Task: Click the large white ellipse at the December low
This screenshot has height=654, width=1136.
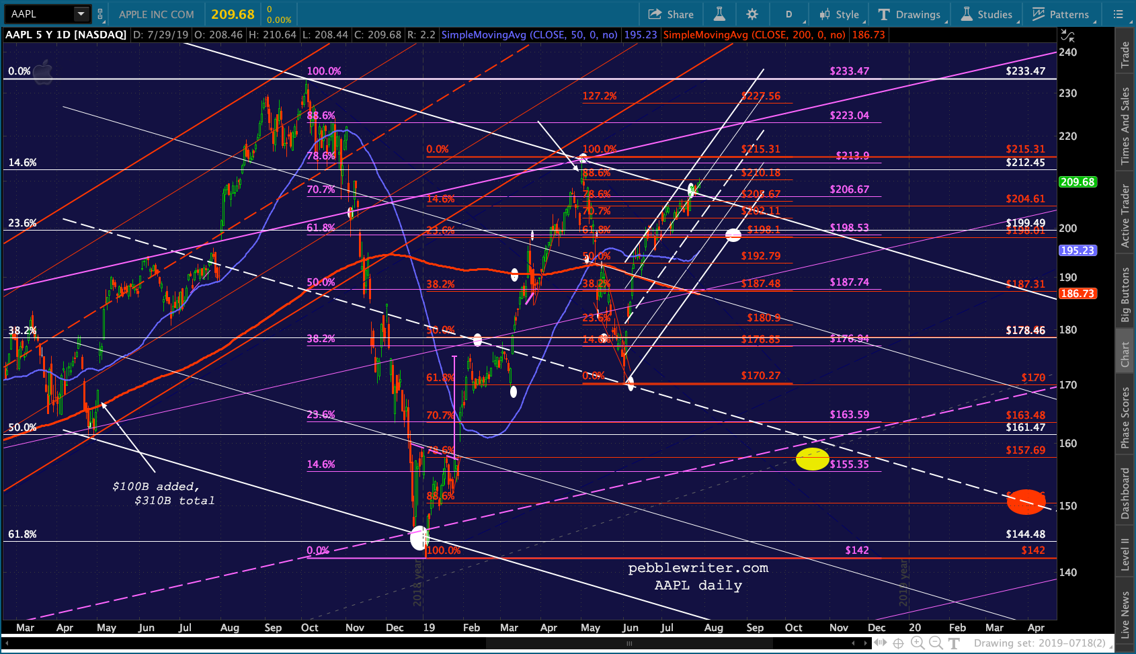Action: click(419, 538)
